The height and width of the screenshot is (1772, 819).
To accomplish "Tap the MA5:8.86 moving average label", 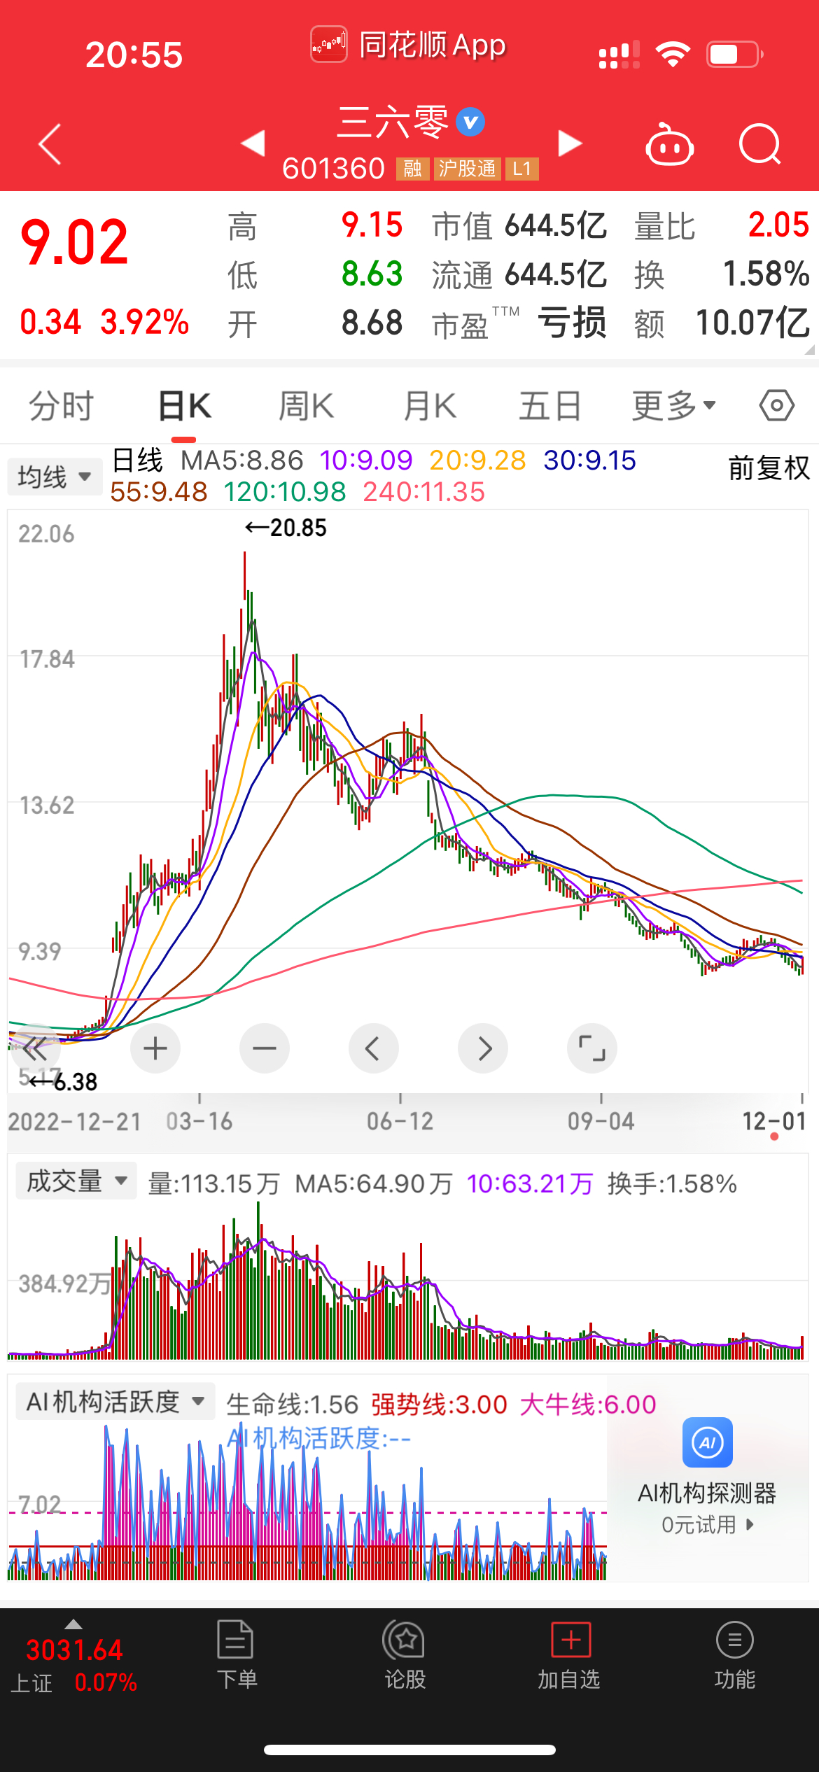I will (x=241, y=460).
